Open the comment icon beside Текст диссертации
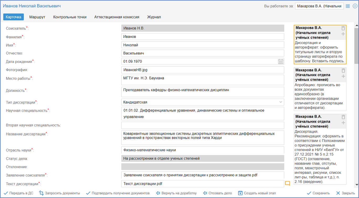359x198 pixels. tap(287, 184)
